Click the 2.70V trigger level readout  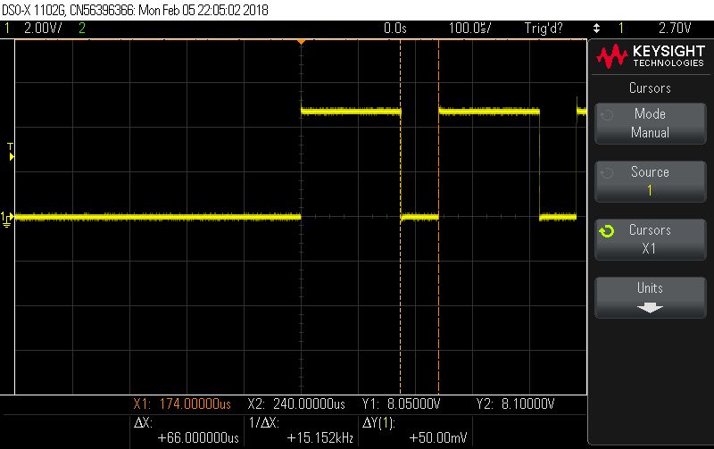[675, 29]
